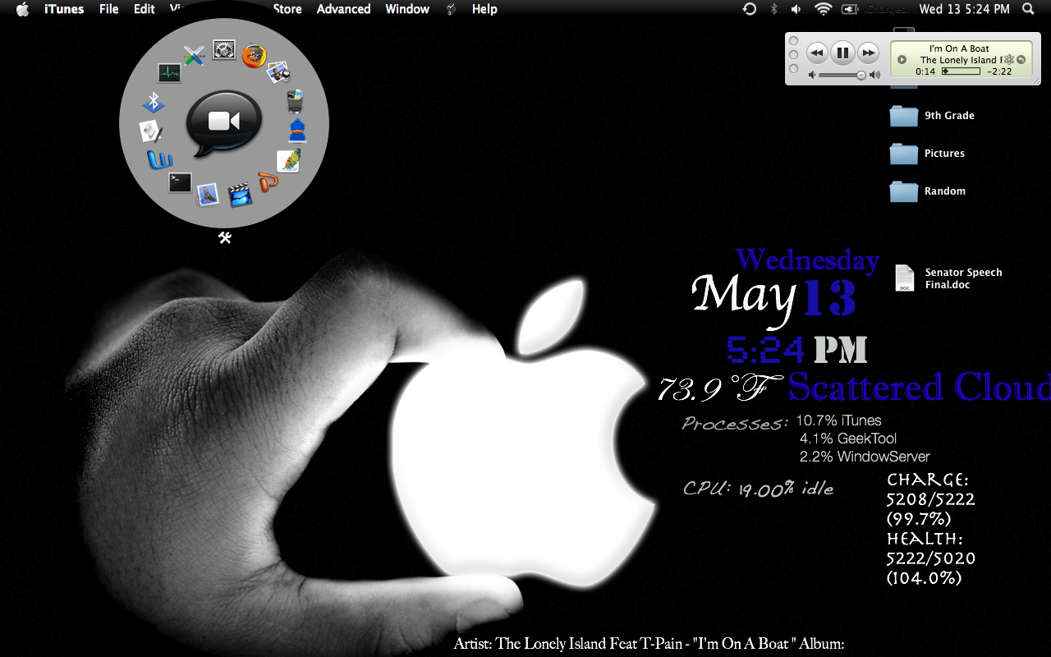Image resolution: width=1051 pixels, height=657 pixels.
Task: Open Terminal from the circular dock
Action: pos(180,182)
